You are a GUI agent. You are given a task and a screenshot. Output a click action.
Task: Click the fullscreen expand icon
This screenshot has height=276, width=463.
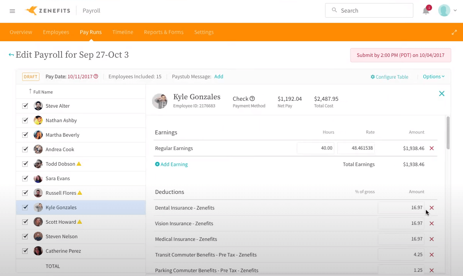tap(454, 32)
